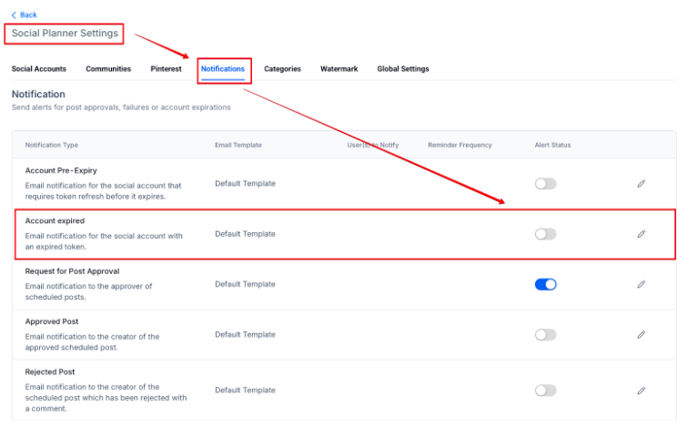Viewport: 687px width, 427px height.
Task: Click the Account expired edit pencil icon
Action: click(x=641, y=234)
